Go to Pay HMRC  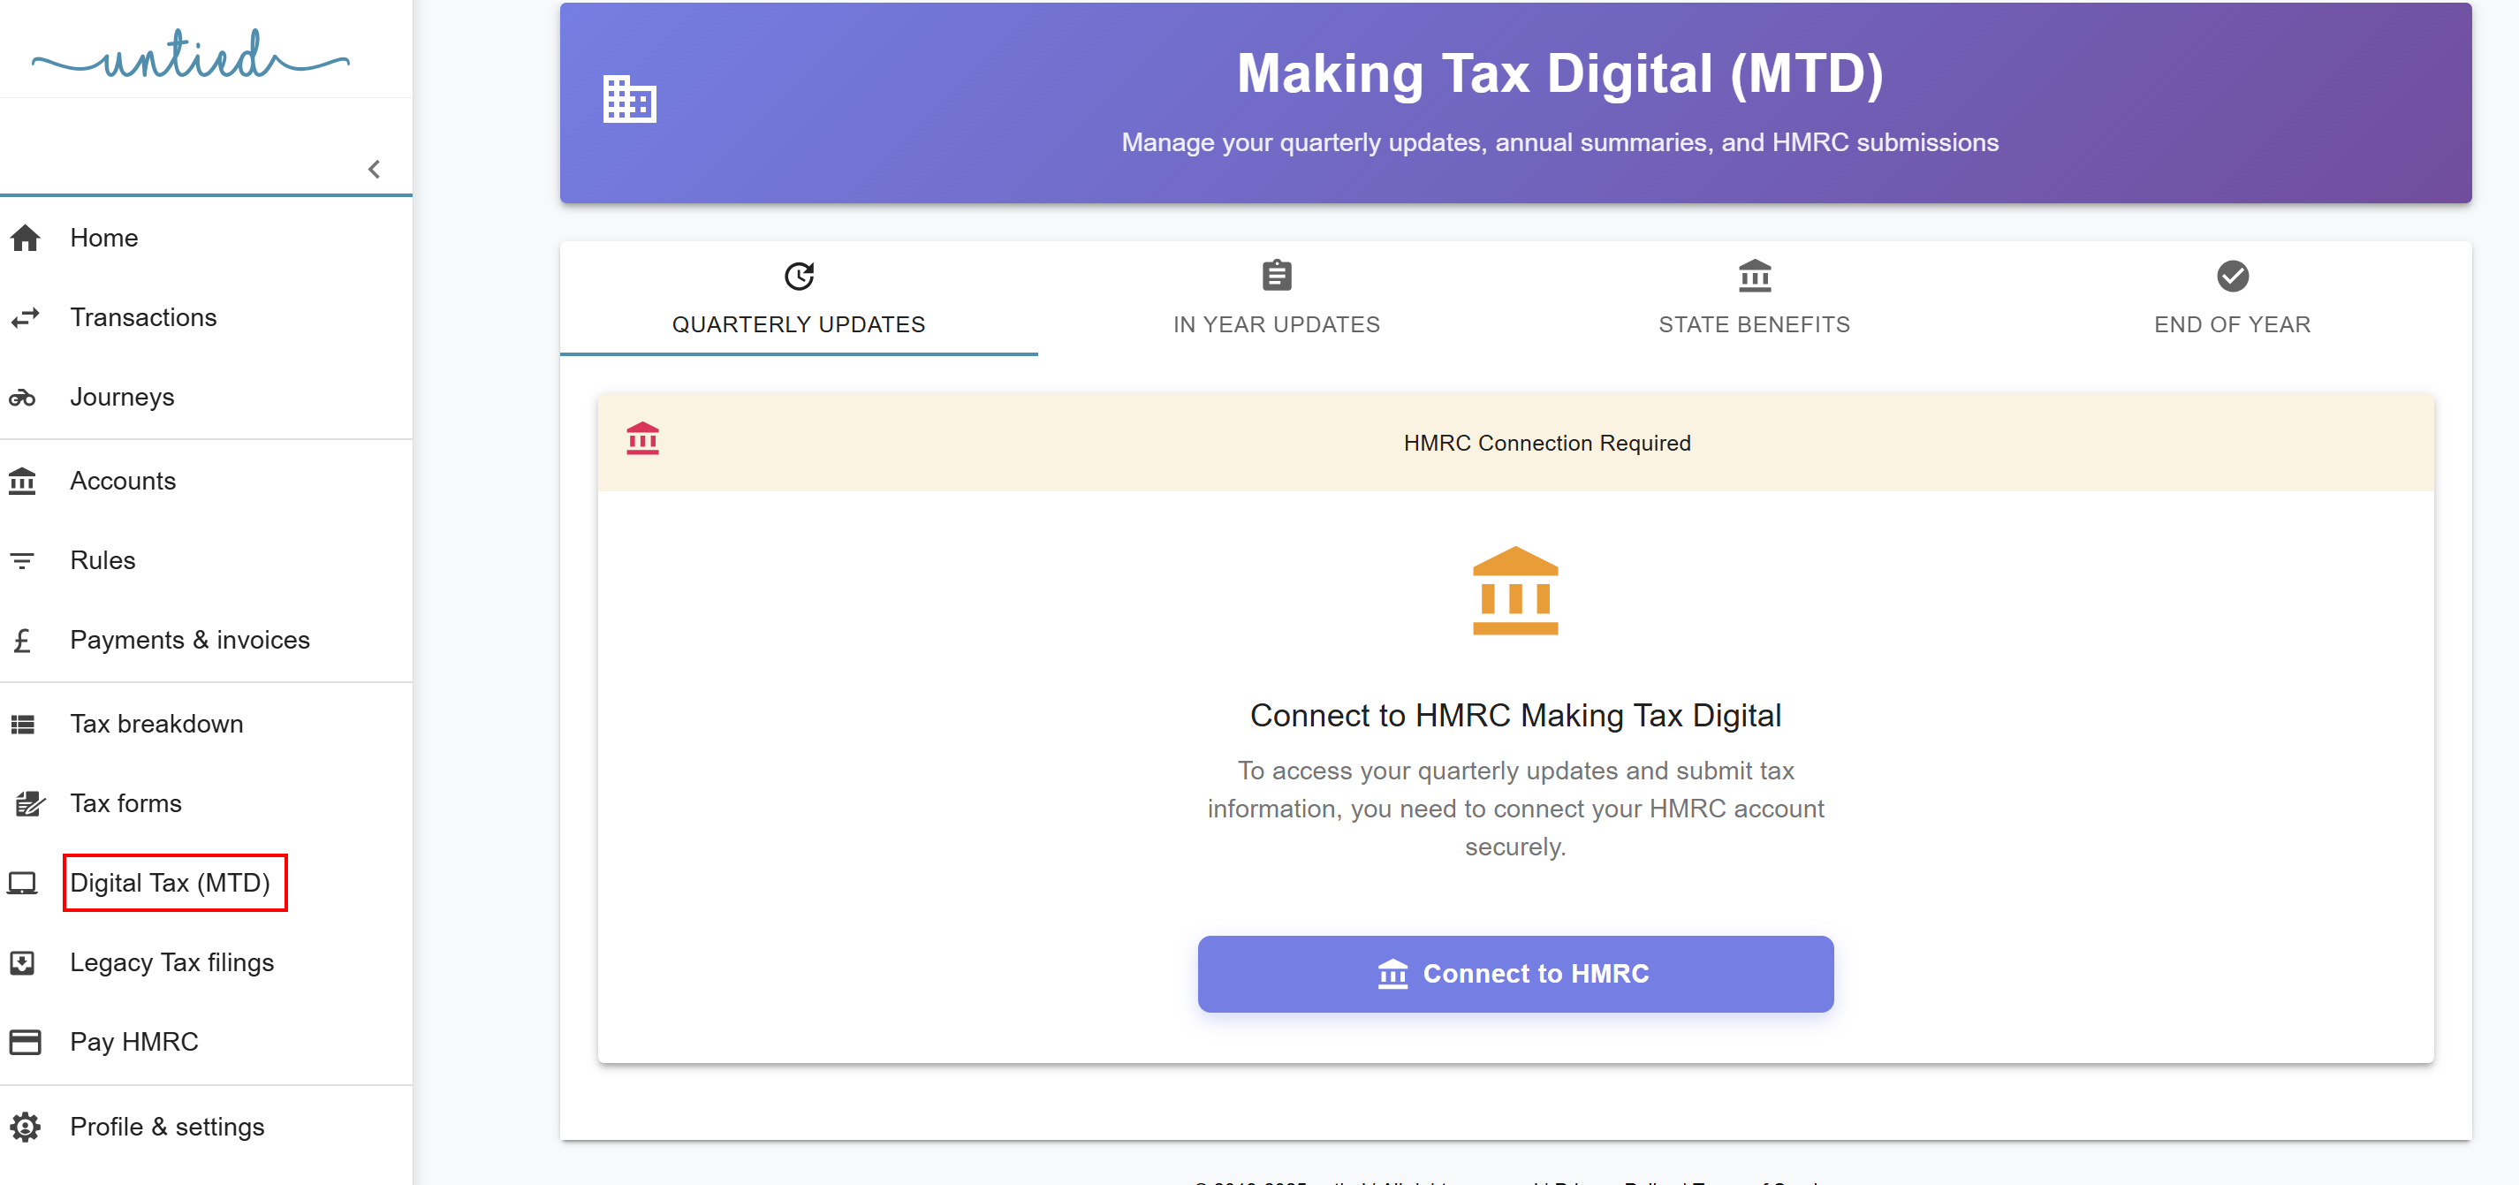[x=207, y=1042]
